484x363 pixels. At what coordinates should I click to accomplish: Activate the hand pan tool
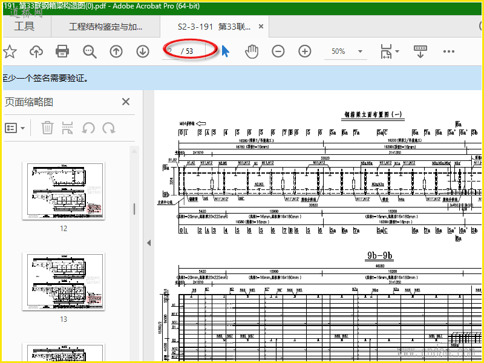pos(252,51)
